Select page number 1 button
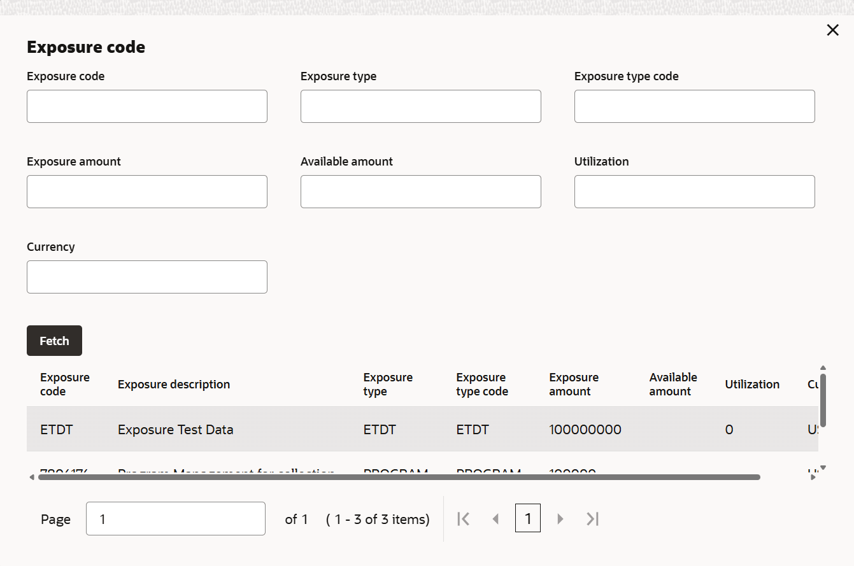The image size is (854, 566). [527, 519]
